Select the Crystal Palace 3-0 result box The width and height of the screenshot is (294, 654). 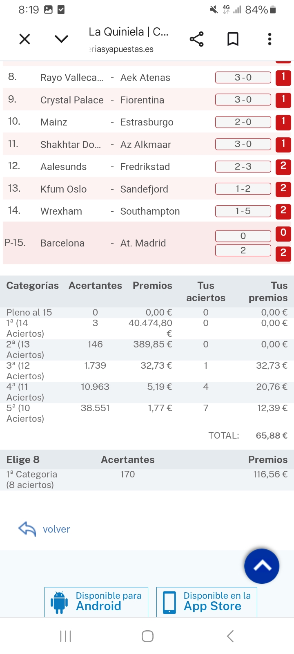[x=243, y=100]
